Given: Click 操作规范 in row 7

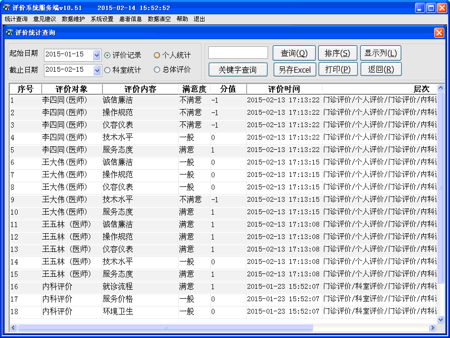Looking at the screenshot, I should [118, 174].
